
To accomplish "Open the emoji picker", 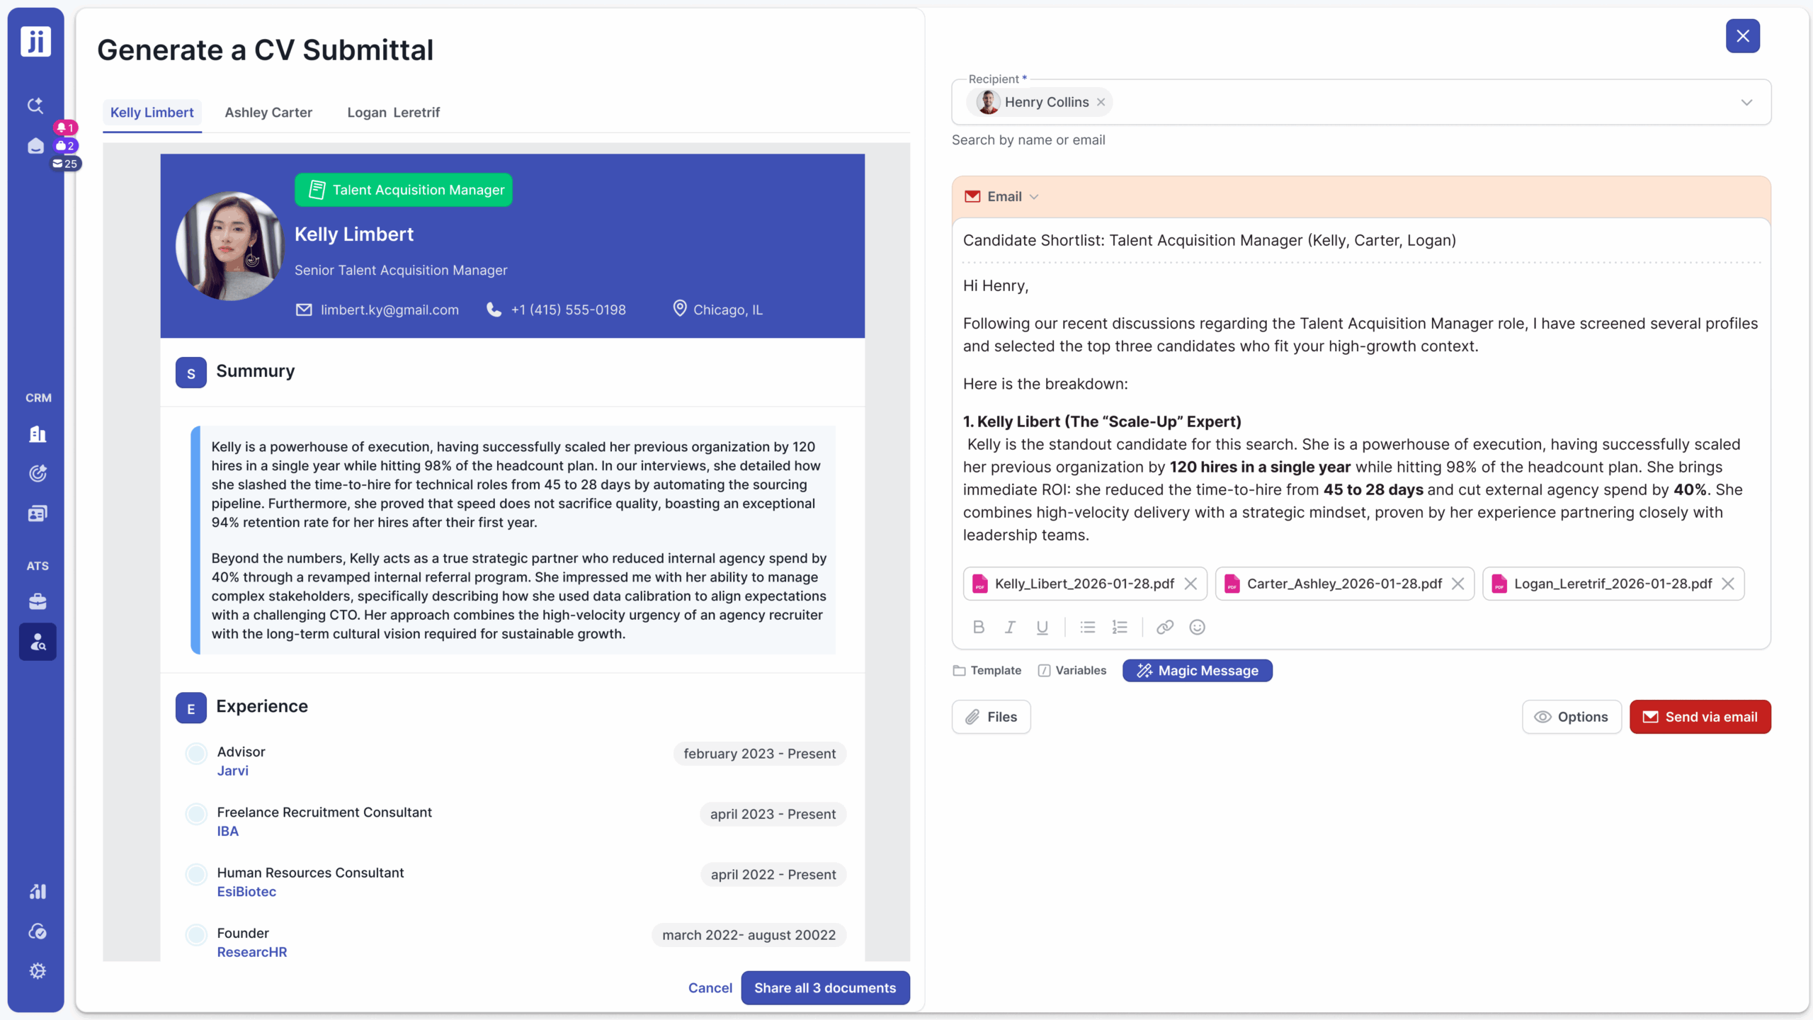I will pyautogui.click(x=1197, y=627).
